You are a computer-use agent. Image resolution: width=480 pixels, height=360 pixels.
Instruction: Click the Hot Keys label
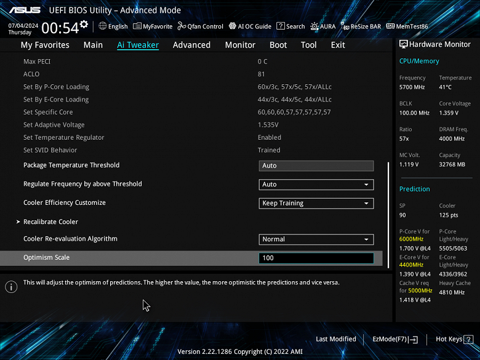point(449,339)
